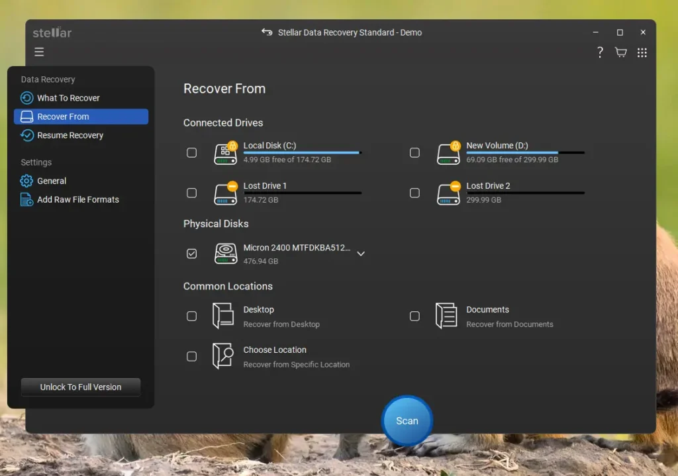Open the hamburger menu

[x=39, y=52]
